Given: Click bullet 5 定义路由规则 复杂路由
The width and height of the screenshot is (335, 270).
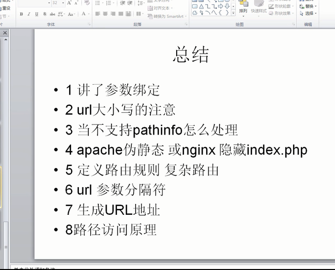Looking at the screenshot, I should point(142,170).
